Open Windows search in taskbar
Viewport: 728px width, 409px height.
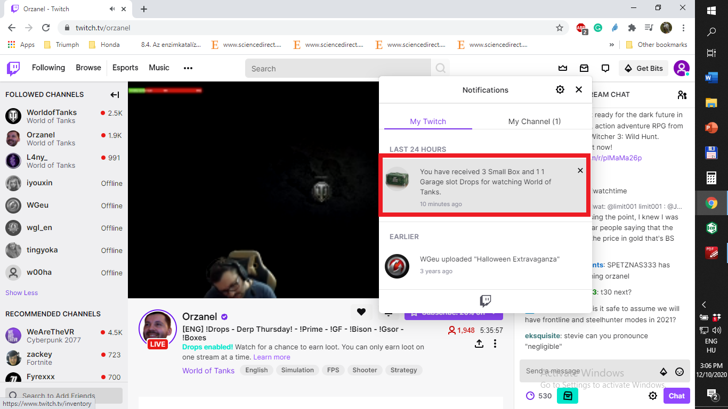pyautogui.click(x=711, y=32)
